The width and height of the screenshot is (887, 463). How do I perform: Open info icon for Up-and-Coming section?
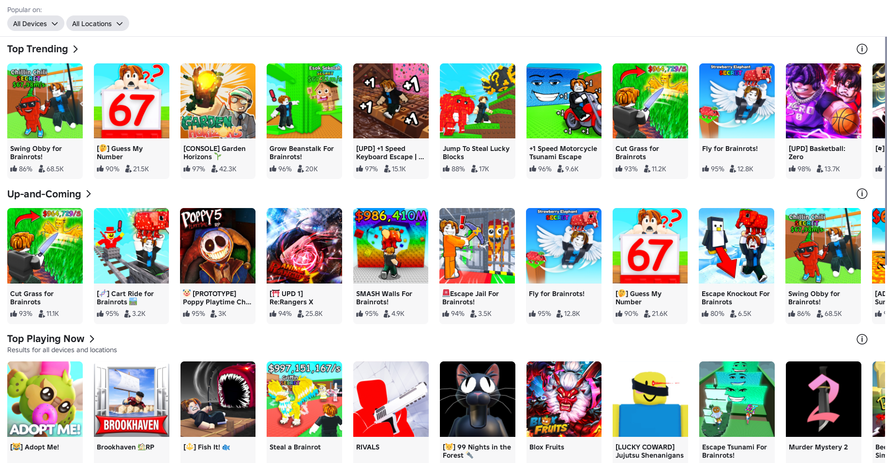[x=862, y=194]
